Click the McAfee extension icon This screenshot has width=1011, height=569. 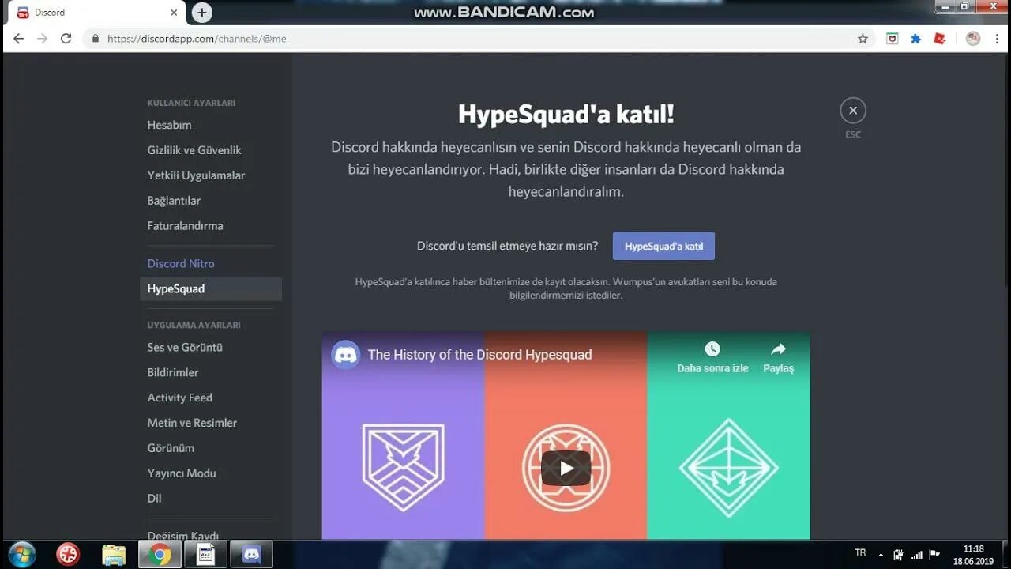pyautogui.click(x=893, y=38)
